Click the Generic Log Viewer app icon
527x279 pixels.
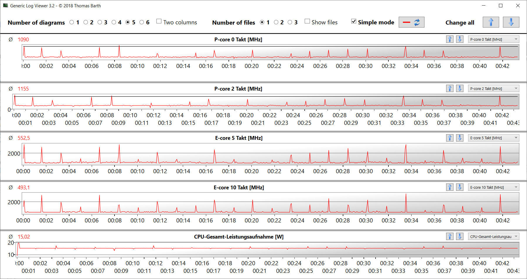[x=5, y=6]
